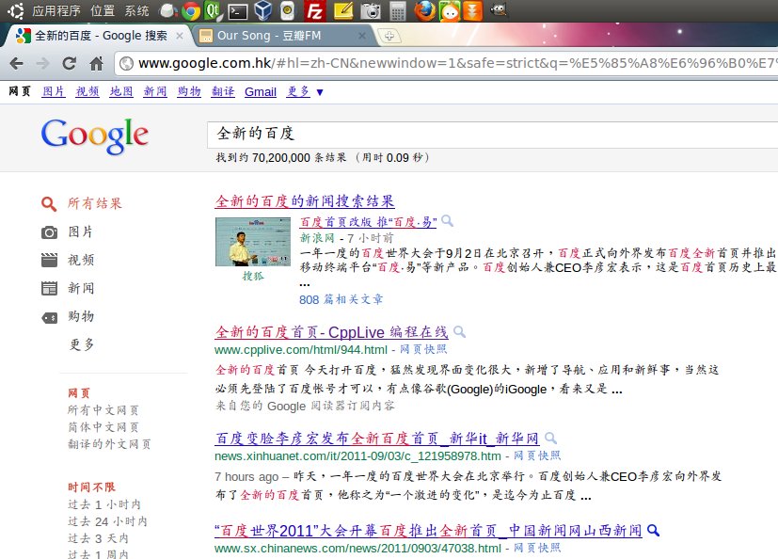Open 地图 in the top navigation bar

(121, 92)
